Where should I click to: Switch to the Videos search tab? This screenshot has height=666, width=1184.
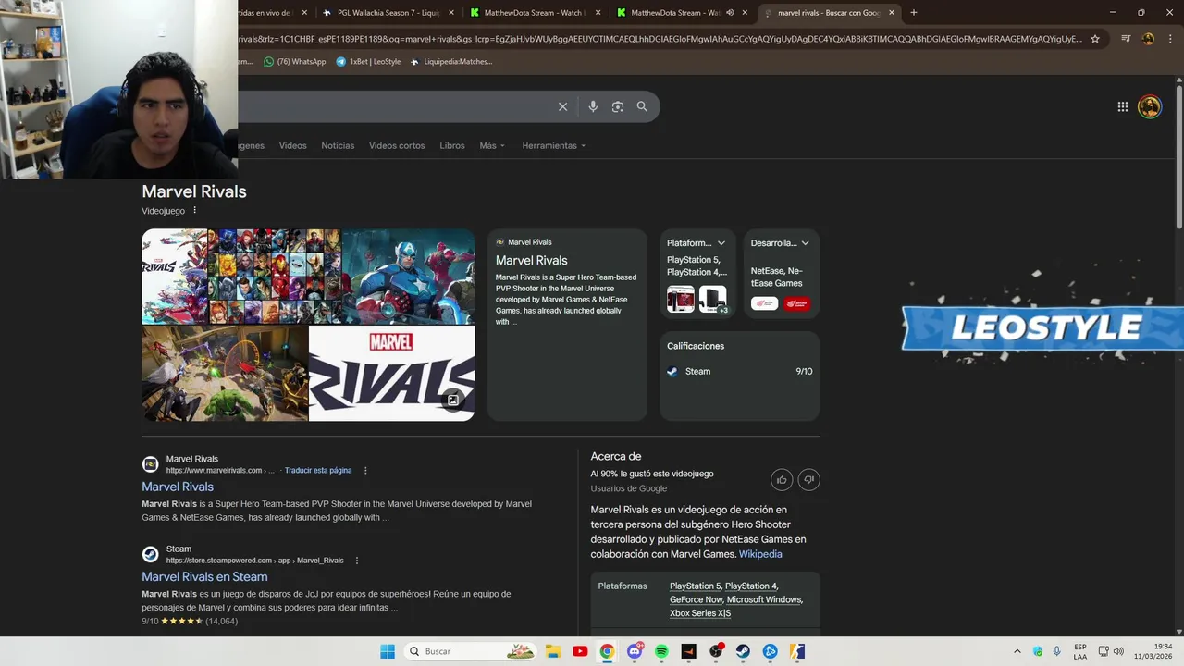(292, 145)
